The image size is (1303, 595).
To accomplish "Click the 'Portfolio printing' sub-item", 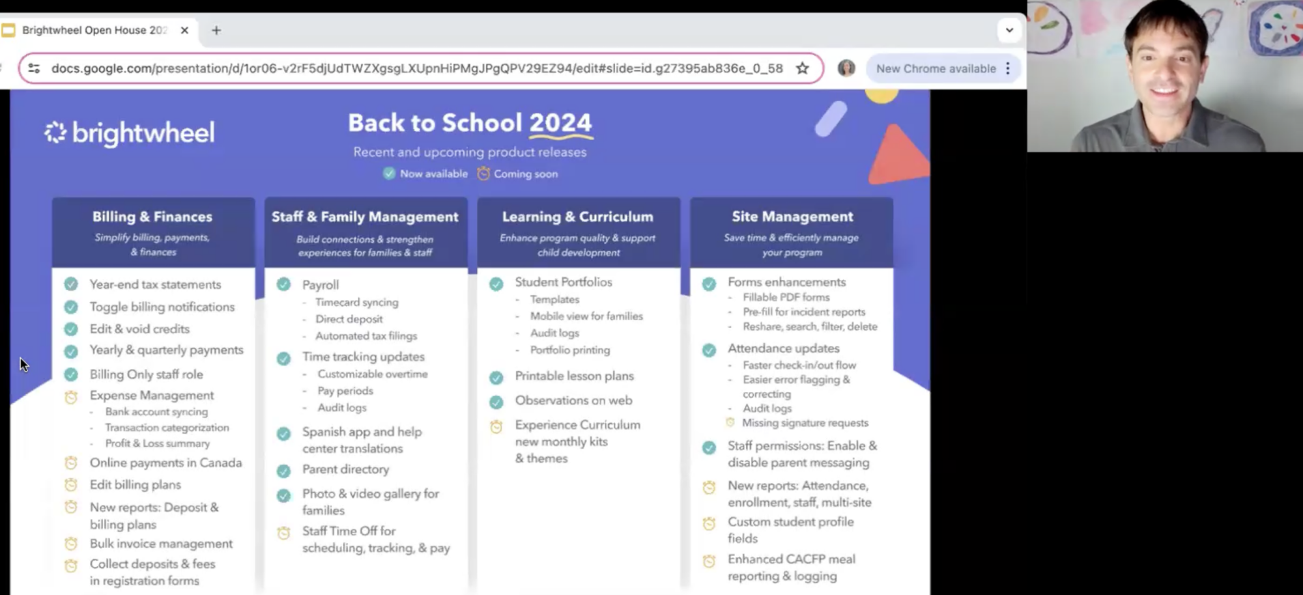I will (569, 350).
